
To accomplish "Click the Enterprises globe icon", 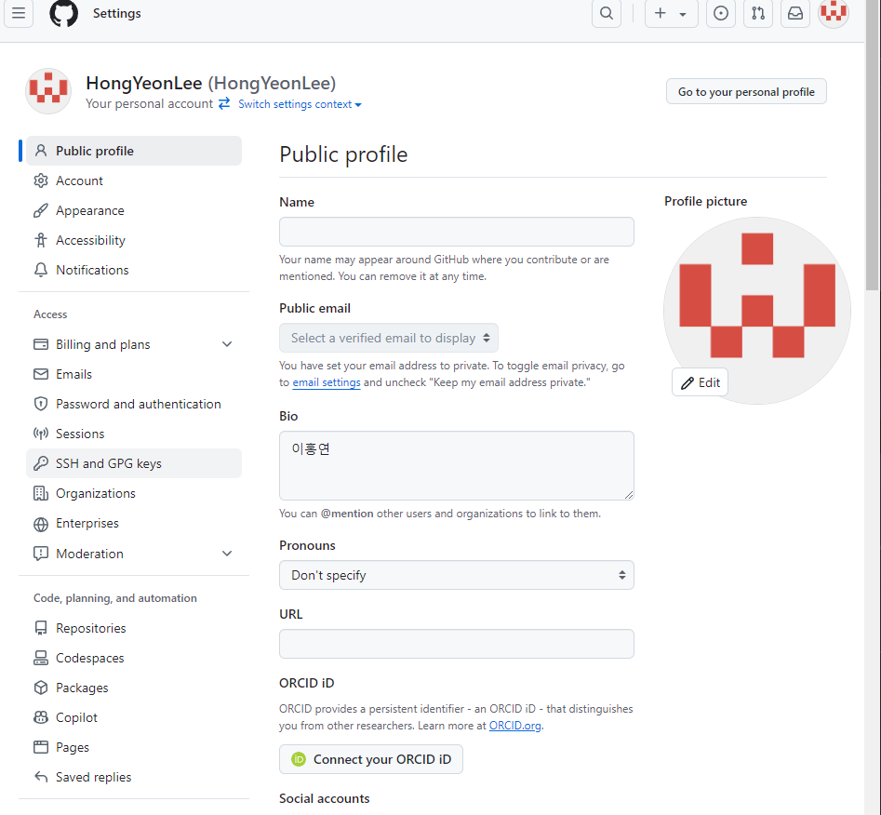I will point(41,523).
